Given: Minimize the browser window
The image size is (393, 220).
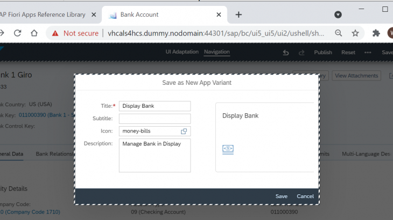Looking at the screenshot, I should pos(361,9).
